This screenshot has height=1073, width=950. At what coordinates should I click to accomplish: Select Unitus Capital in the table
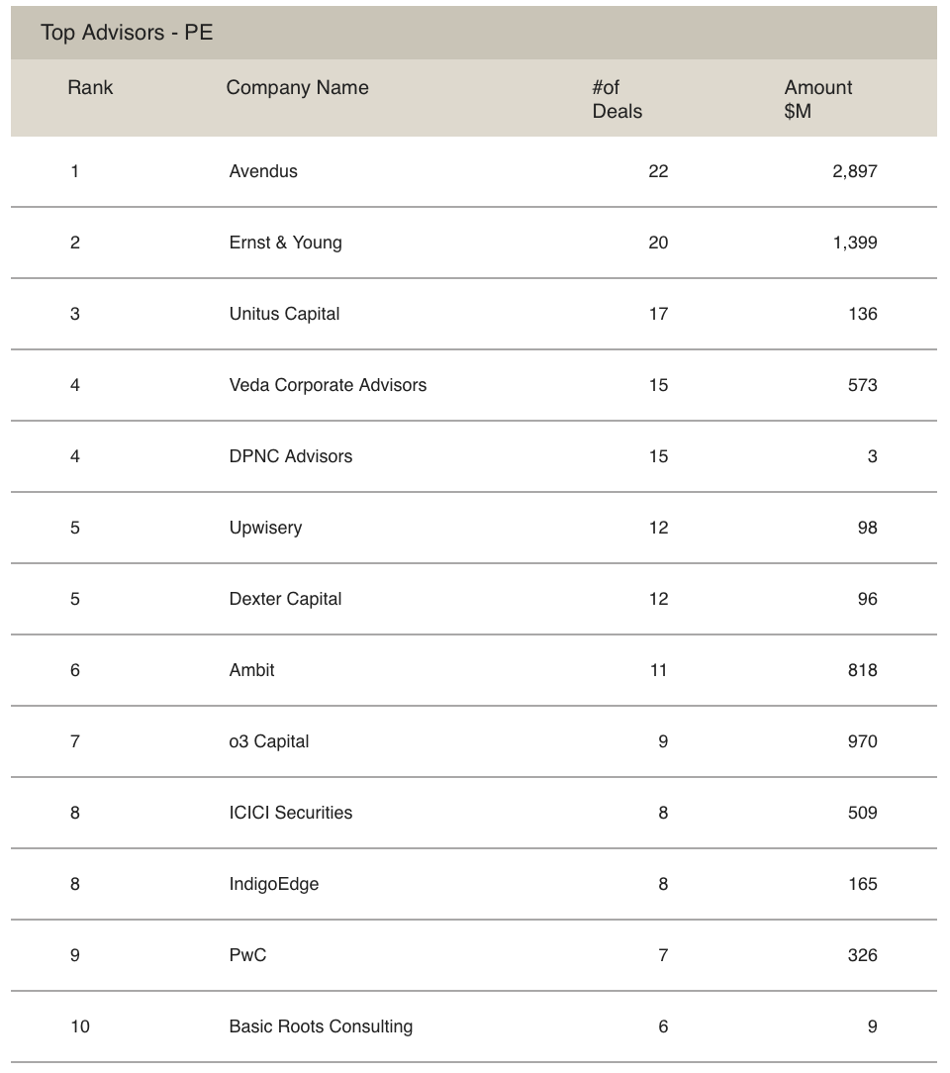284,314
